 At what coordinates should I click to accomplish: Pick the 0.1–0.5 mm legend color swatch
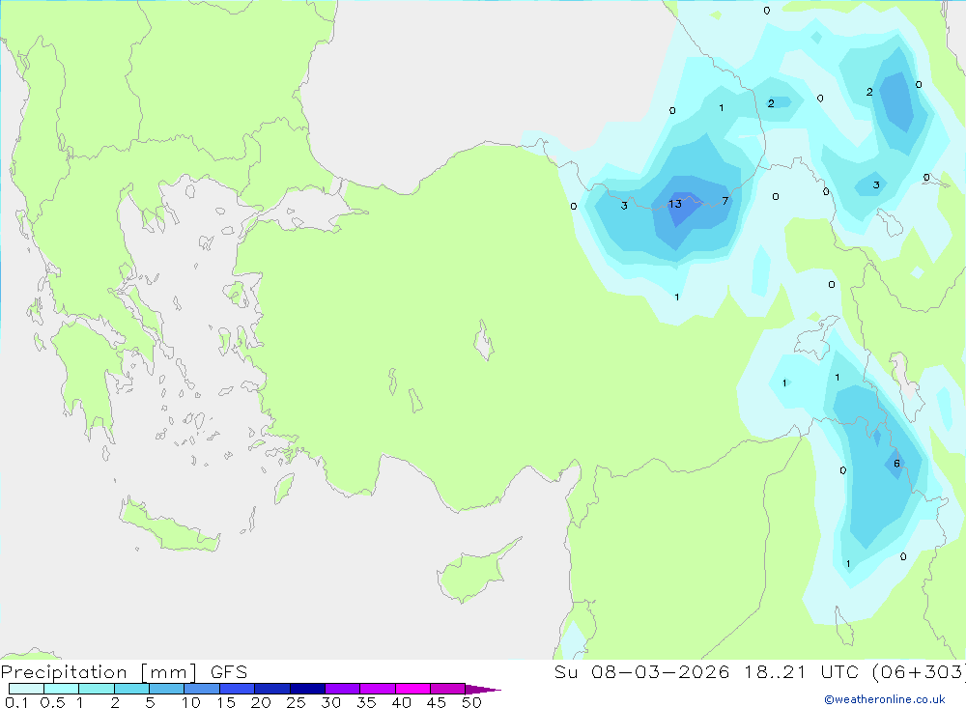pos(26,689)
